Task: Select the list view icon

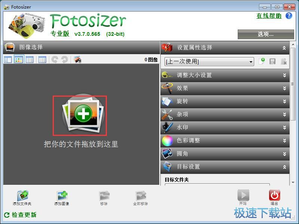Action: coord(30,60)
